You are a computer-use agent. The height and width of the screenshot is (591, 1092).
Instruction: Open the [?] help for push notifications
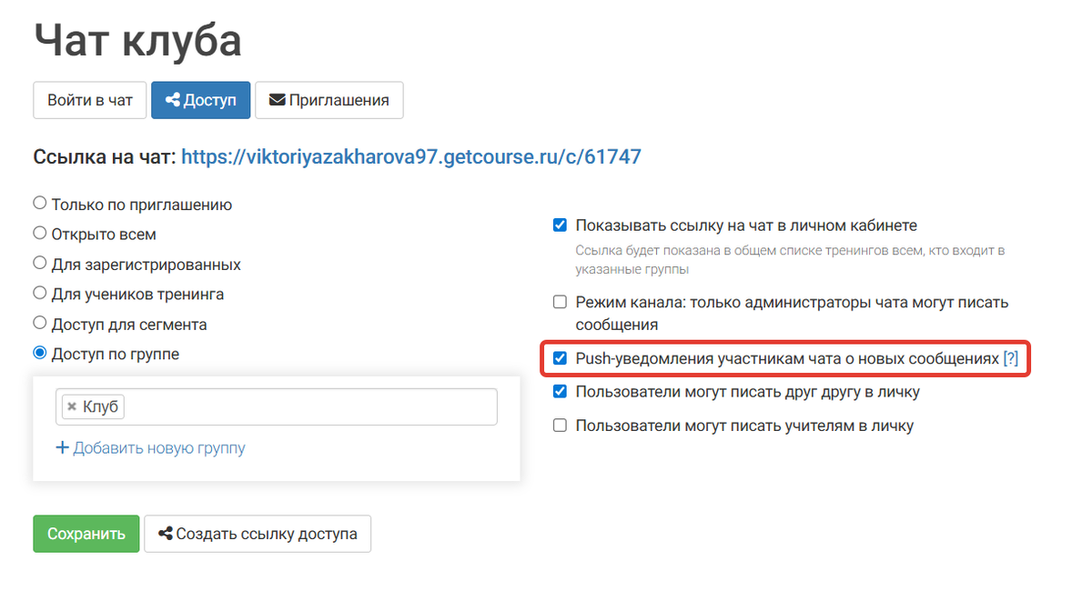(x=1010, y=358)
